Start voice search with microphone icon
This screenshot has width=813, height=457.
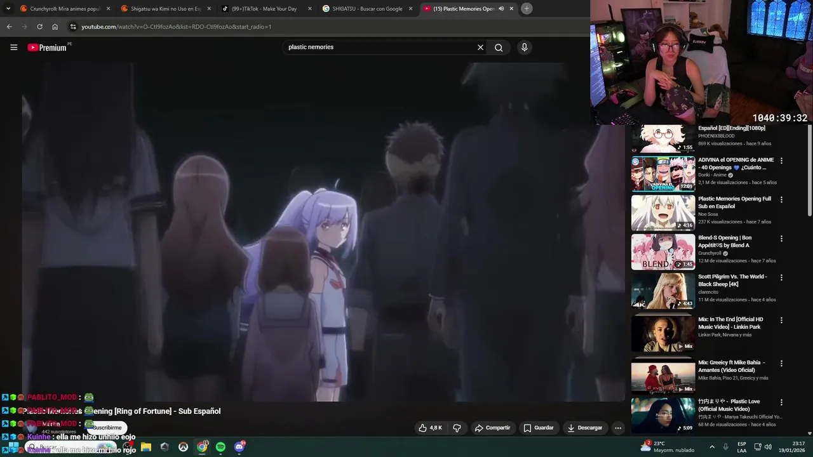point(524,47)
